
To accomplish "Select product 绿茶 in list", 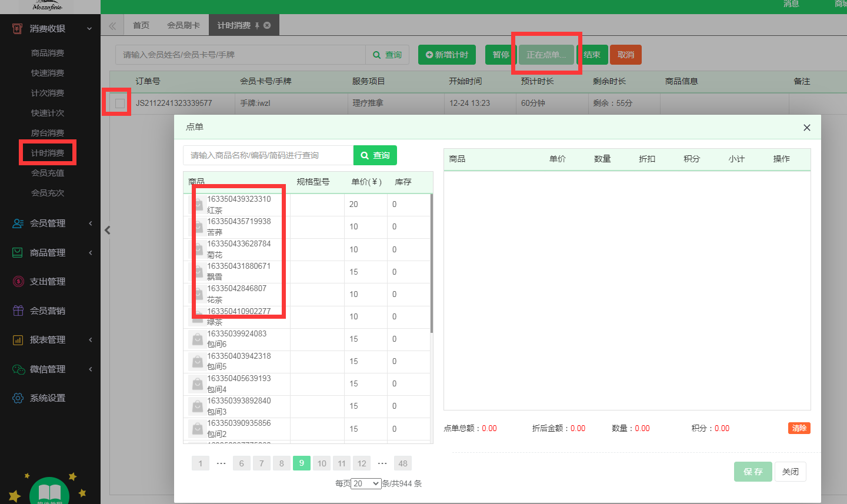I will tap(307, 316).
